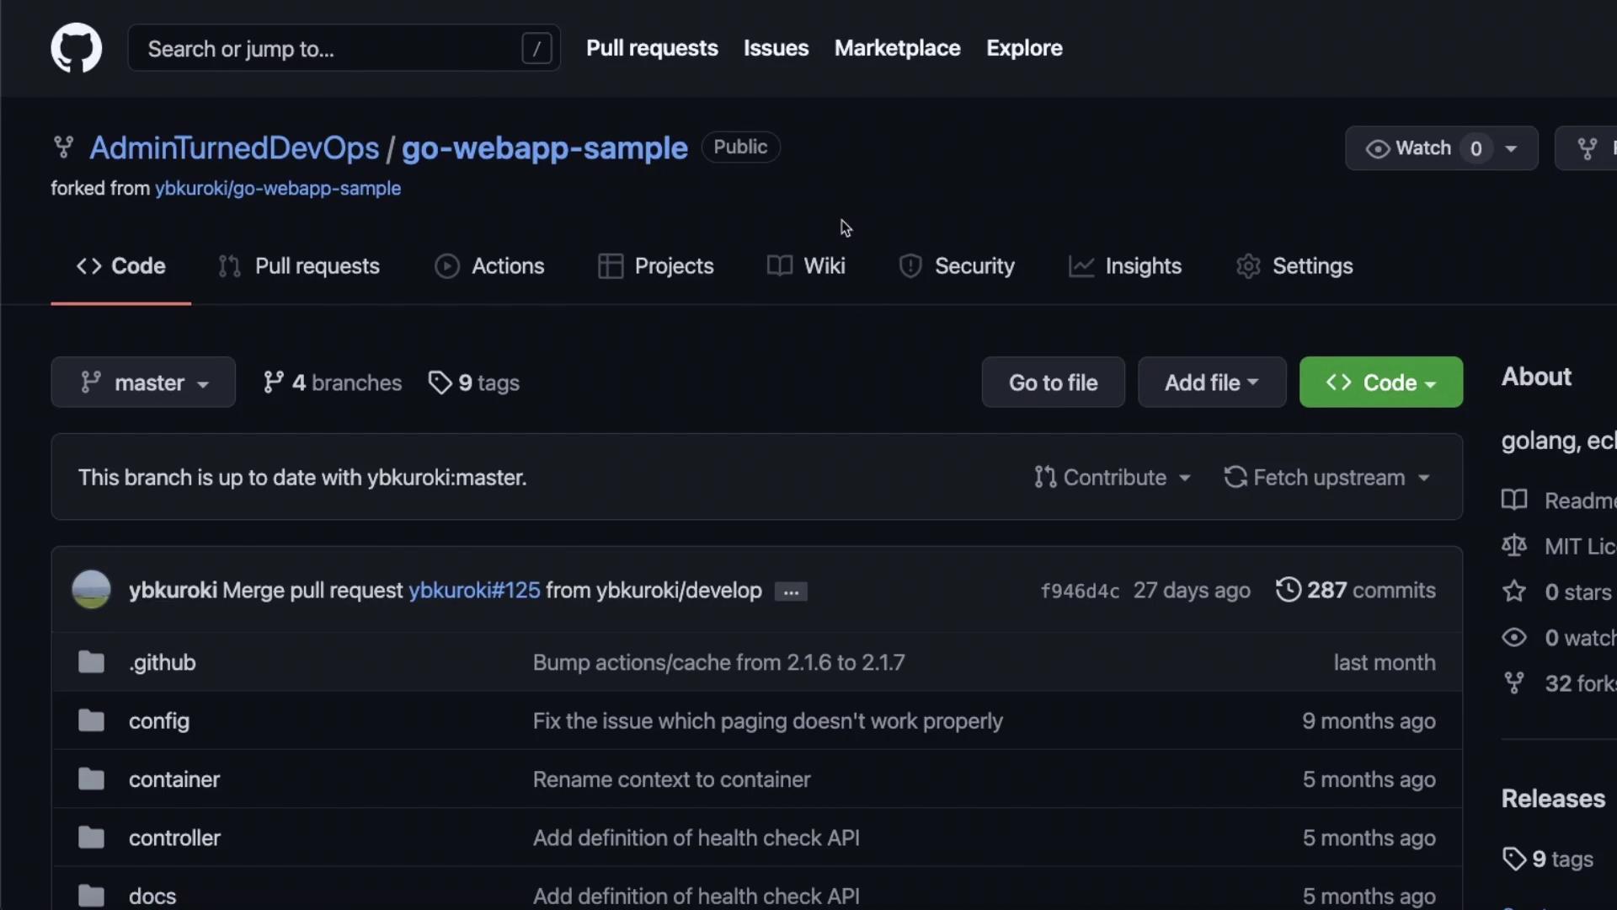Image resolution: width=1617 pixels, height=910 pixels.
Task: Switch to the Actions tab
Action: [489, 266]
